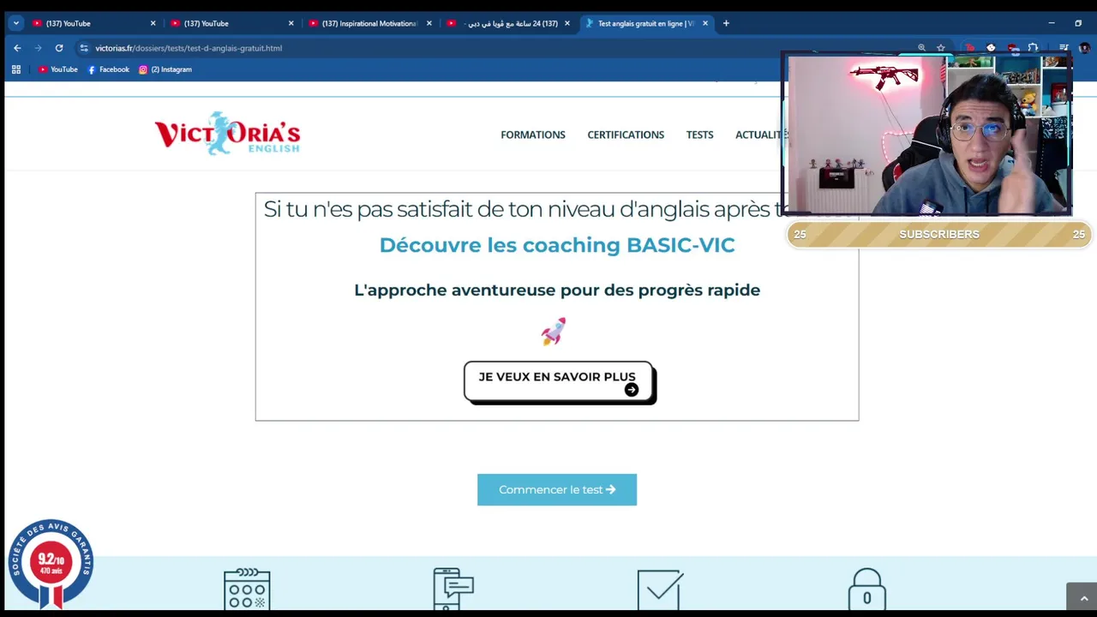
Task: Click the phone chat message icon
Action: pos(453,589)
